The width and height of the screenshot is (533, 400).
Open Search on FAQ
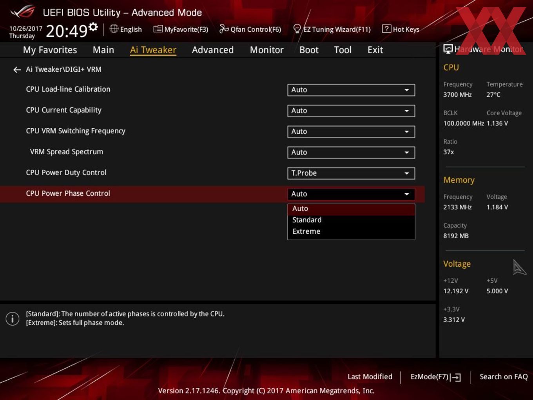tap(504, 376)
